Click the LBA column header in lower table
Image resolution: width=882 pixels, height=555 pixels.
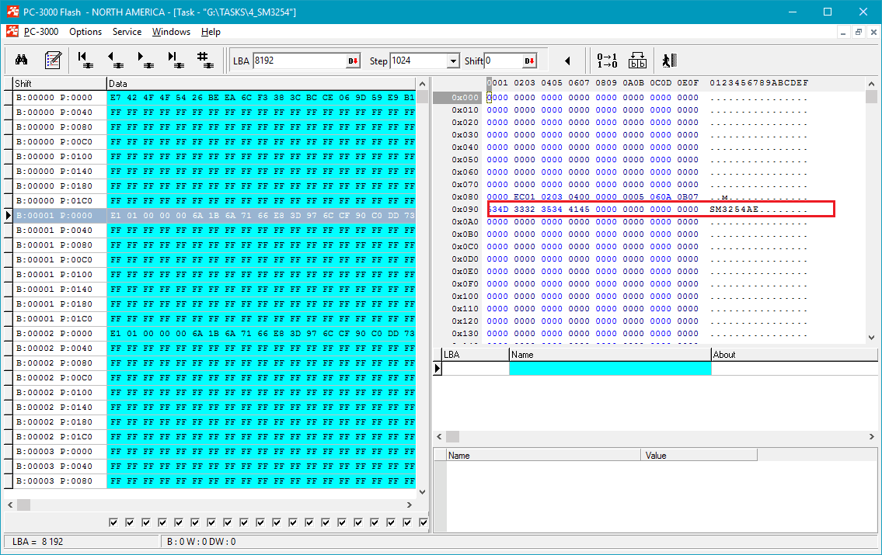[x=475, y=355]
